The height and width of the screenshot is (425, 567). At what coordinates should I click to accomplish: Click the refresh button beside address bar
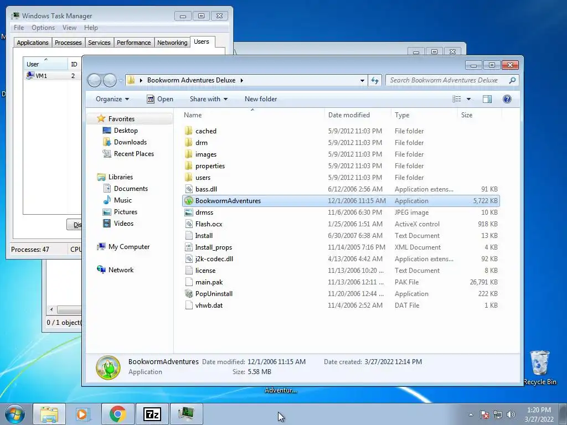(x=375, y=80)
